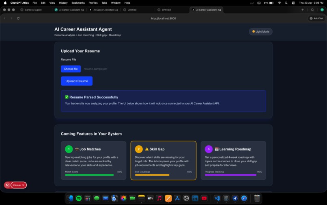This screenshot has height=205, width=327.
Task: Open the Help menu
Action: point(127,3)
